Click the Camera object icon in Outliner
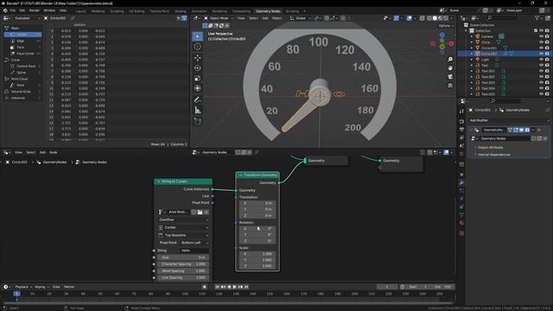The height and width of the screenshot is (311, 553). (478, 36)
